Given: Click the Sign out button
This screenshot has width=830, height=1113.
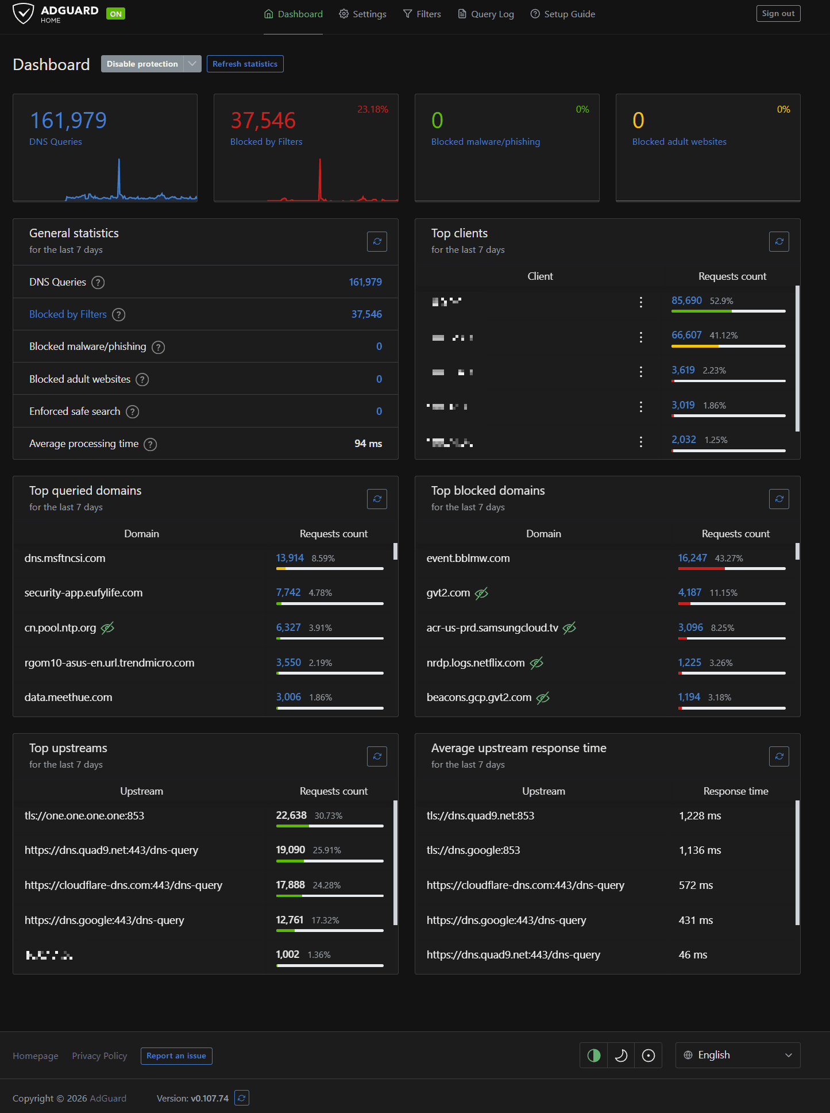Looking at the screenshot, I should coord(778,14).
